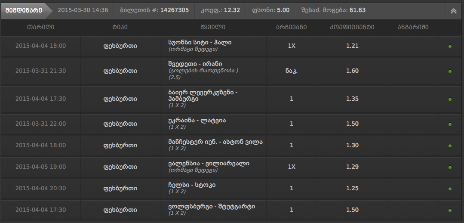Click stake amount 5.00 in header

click(x=283, y=10)
